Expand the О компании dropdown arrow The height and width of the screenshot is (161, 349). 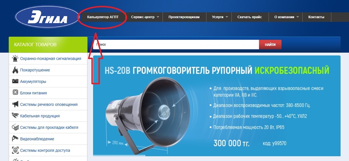[298, 17]
